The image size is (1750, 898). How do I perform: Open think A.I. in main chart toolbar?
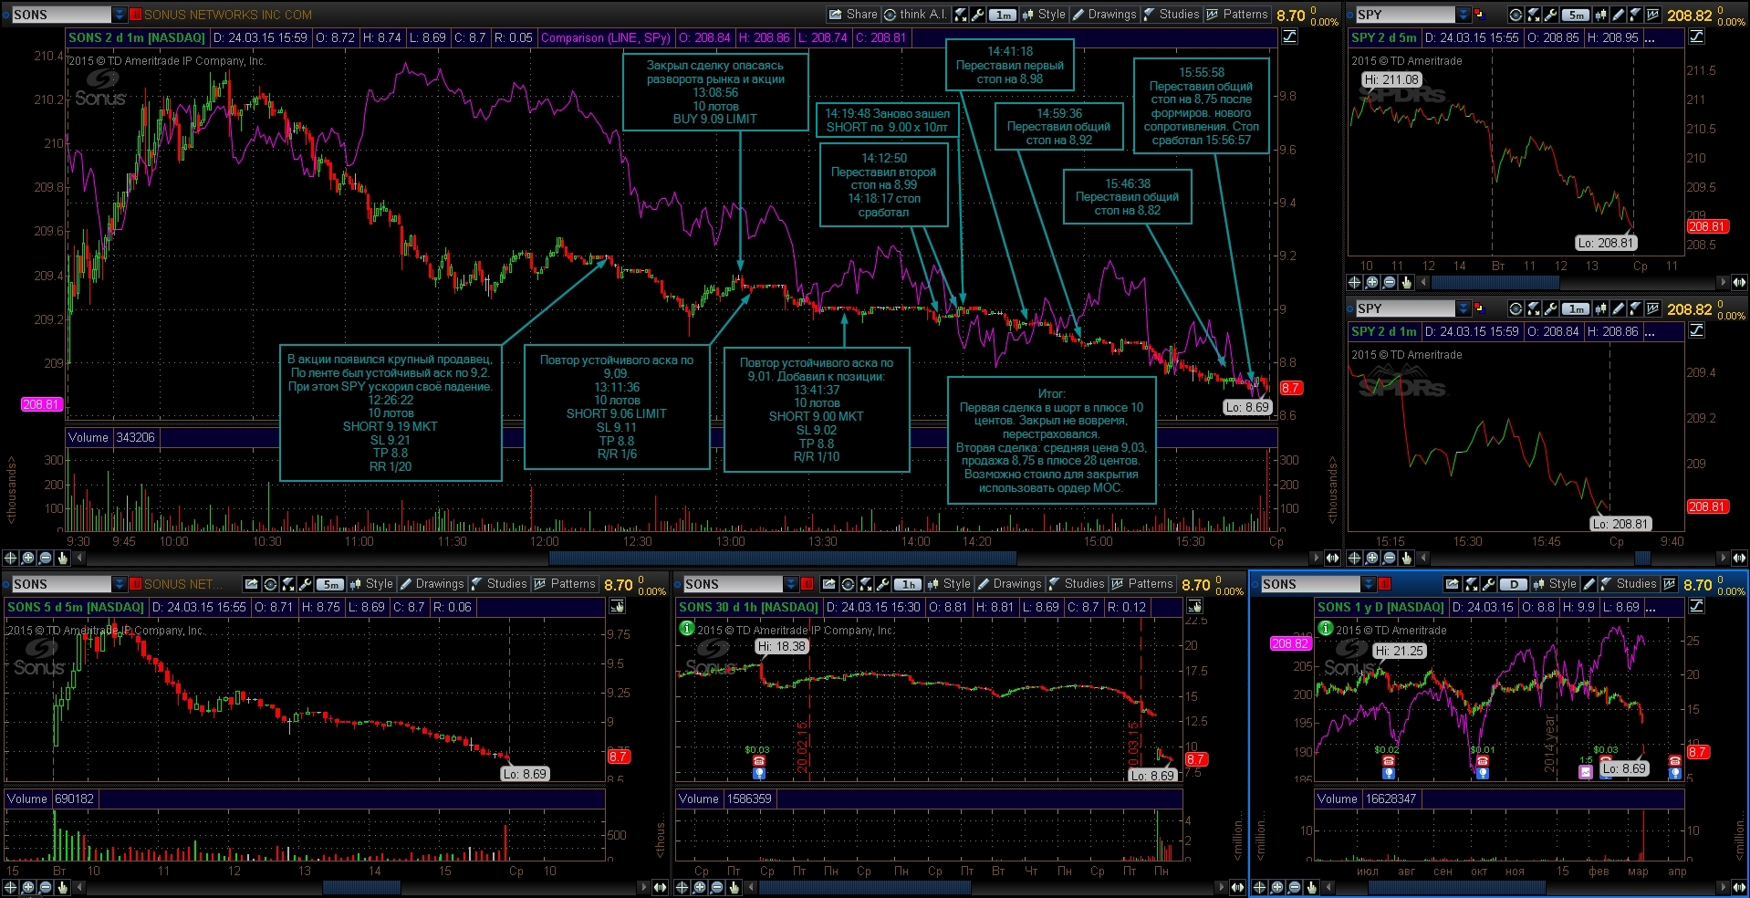tap(915, 15)
